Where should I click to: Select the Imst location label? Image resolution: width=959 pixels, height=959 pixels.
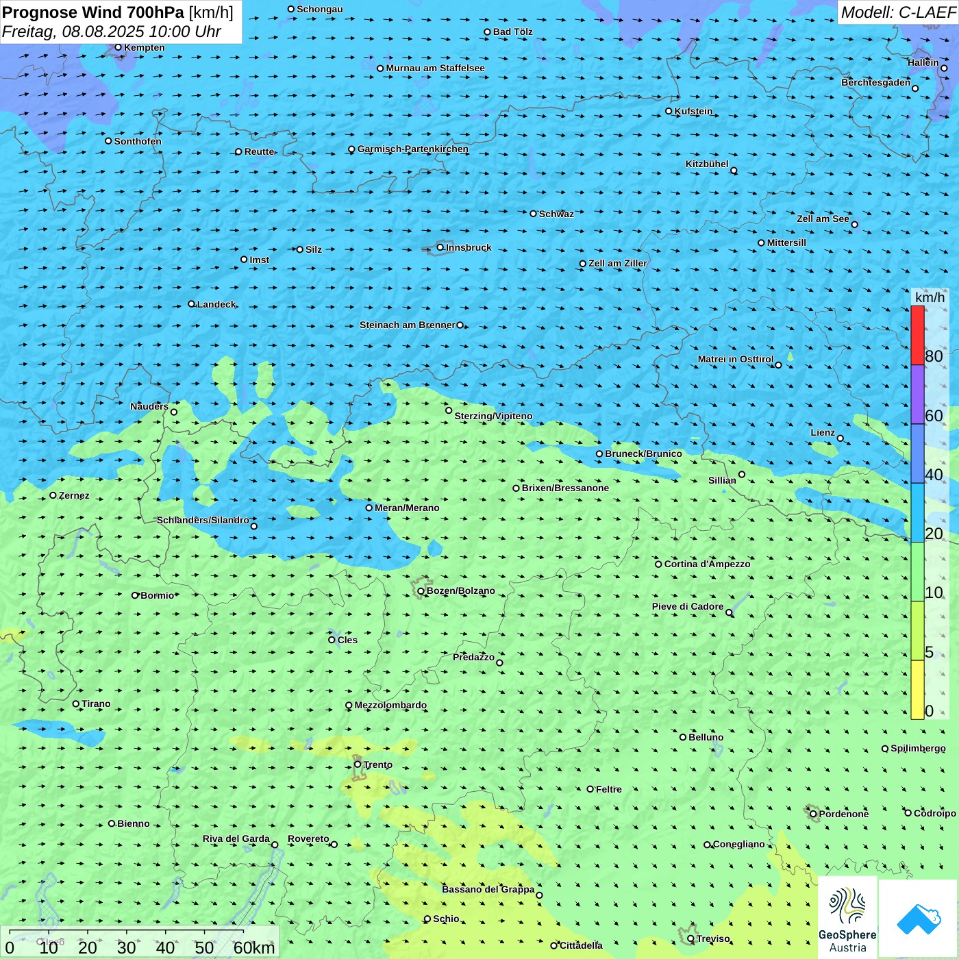(260, 260)
